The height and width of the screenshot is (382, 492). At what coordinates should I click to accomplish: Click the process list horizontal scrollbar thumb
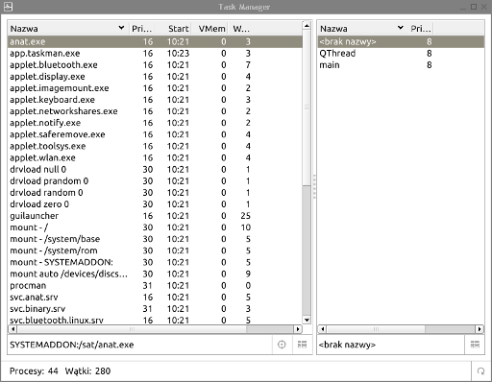pyautogui.click(x=132, y=329)
